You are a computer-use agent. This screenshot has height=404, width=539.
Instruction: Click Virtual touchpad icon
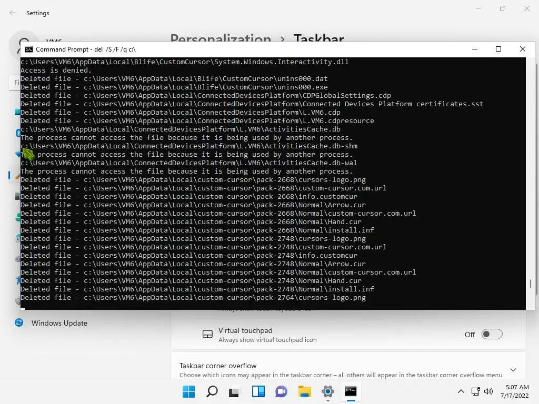click(x=207, y=334)
